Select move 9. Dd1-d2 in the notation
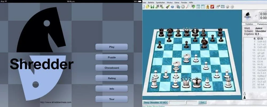267x107 pixels. pyautogui.click(x=259, y=47)
